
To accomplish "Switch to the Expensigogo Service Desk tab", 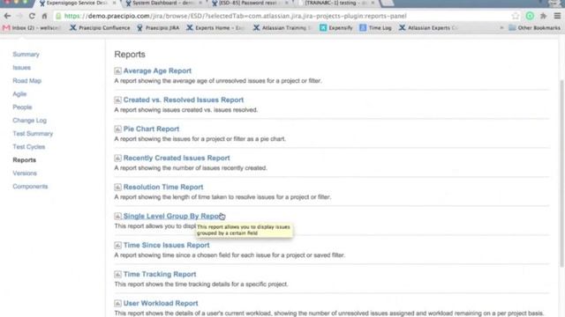I will (76, 4).
